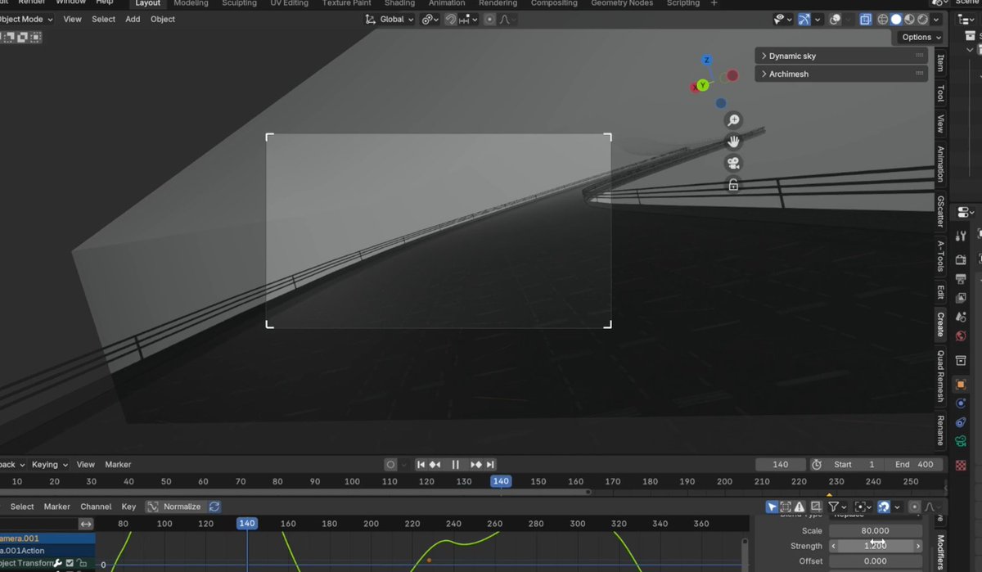Select Tool properties tab icon (wrench)
Screen dimensions: 982x572
pyautogui.click(x=962, y=236)
